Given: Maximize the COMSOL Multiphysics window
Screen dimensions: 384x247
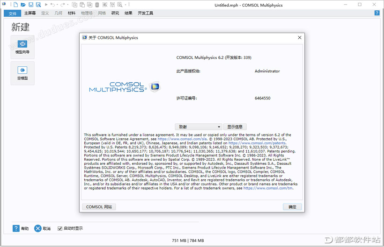Looking at the screenshot, I should (360, 5).
